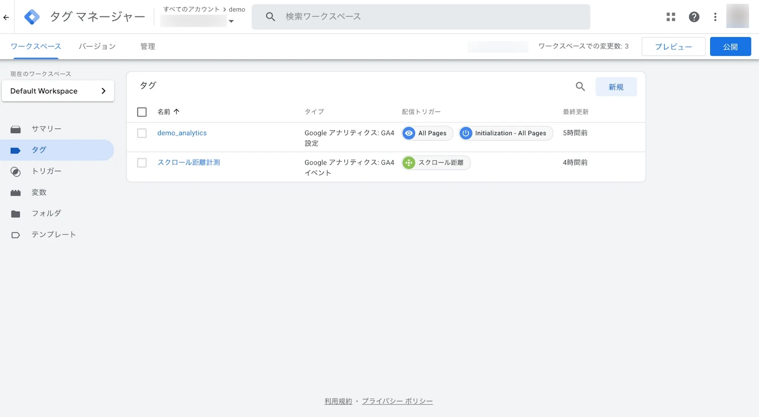Viewport: 759px width, 417px height.
Task: Click the 検索ワークスペース search field
Action: 421,17
